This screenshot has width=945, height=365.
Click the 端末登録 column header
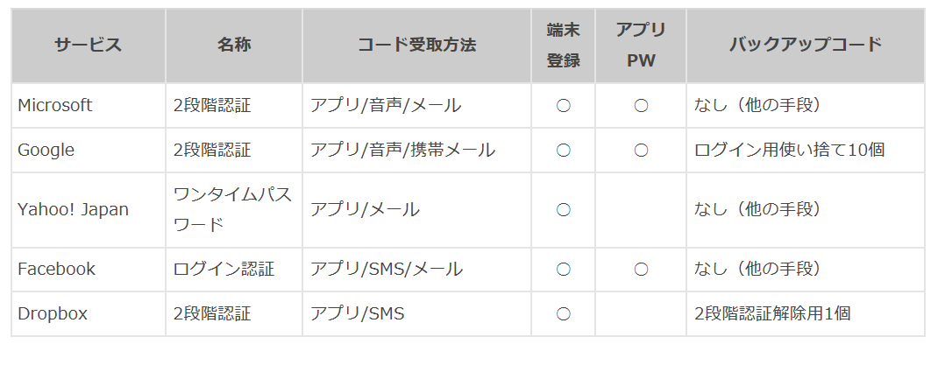point(563,46)
